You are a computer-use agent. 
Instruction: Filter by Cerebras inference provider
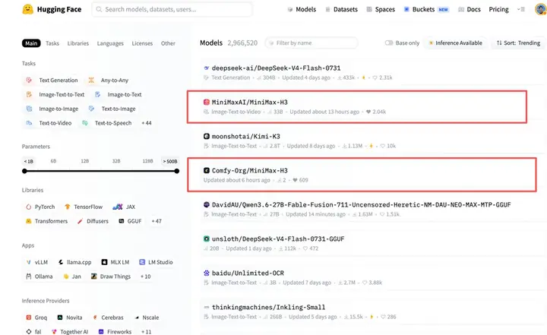coord(108,318)
